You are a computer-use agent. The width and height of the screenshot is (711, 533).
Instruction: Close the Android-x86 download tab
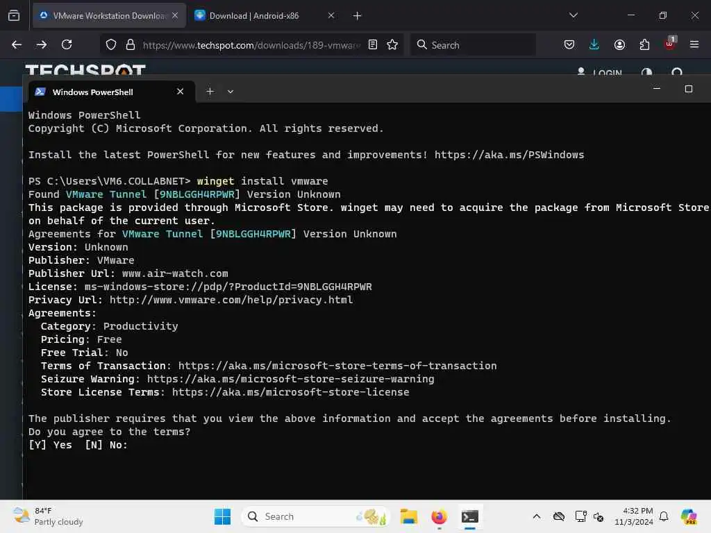coord(331,15)
